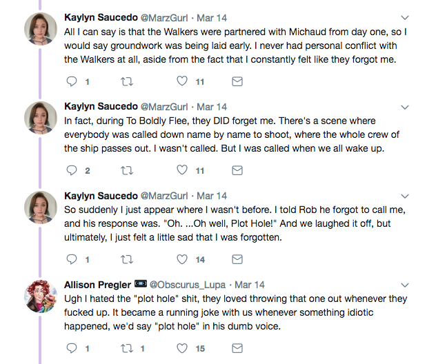
Task: Retweet the To Boldly Flee tweet
Action: click(127, 170)
